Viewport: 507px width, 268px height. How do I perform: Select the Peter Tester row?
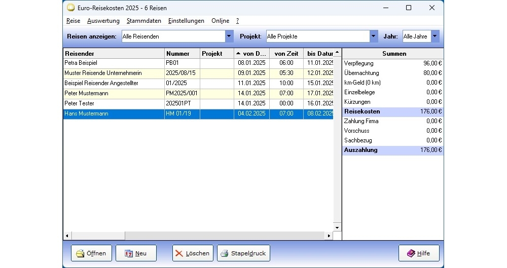(198, 103)
